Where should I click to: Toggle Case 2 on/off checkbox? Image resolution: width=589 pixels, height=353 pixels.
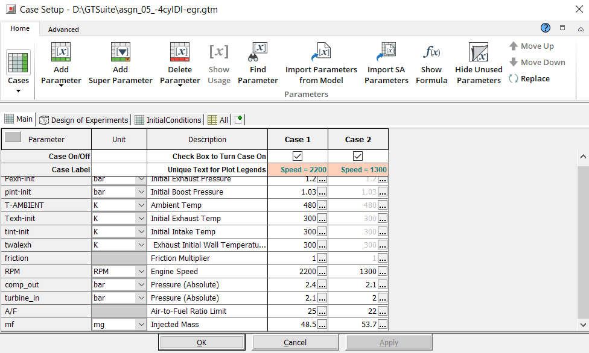[x=358, y=156]
